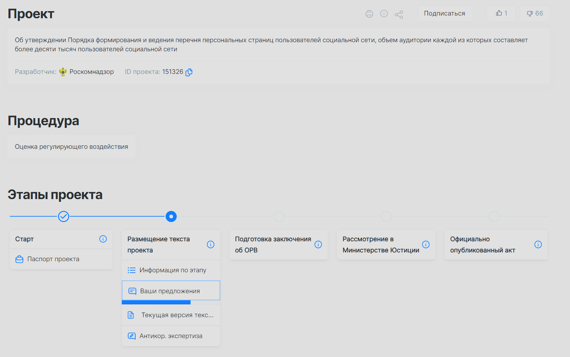Open info icon on Официально опубликованный акт

(538, 245)
